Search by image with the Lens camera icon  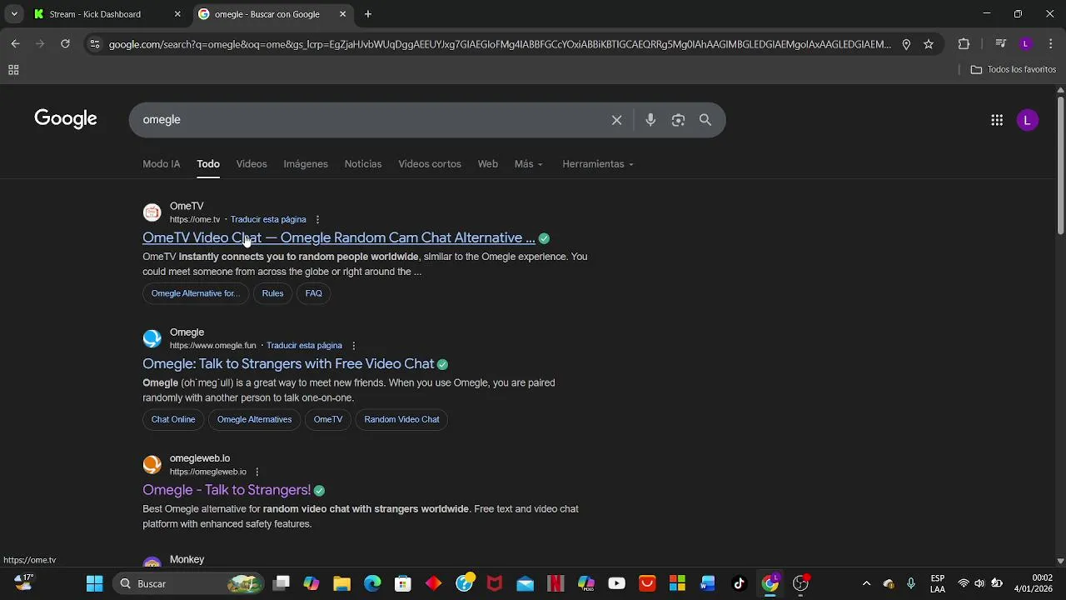678,120
